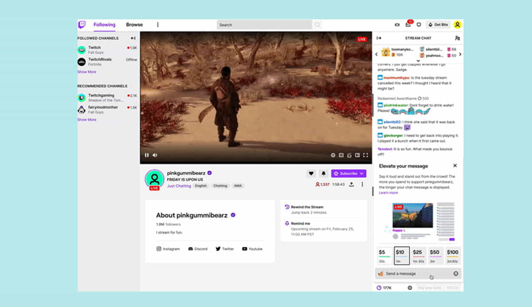Image resolution: width=532 pixels, height=307 pixels.
Task: Click Get Bits button
Action: [x=438, y=25]
